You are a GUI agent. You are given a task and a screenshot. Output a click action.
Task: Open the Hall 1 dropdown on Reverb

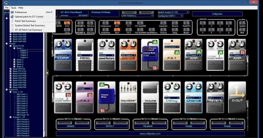(x=215, y=98)
